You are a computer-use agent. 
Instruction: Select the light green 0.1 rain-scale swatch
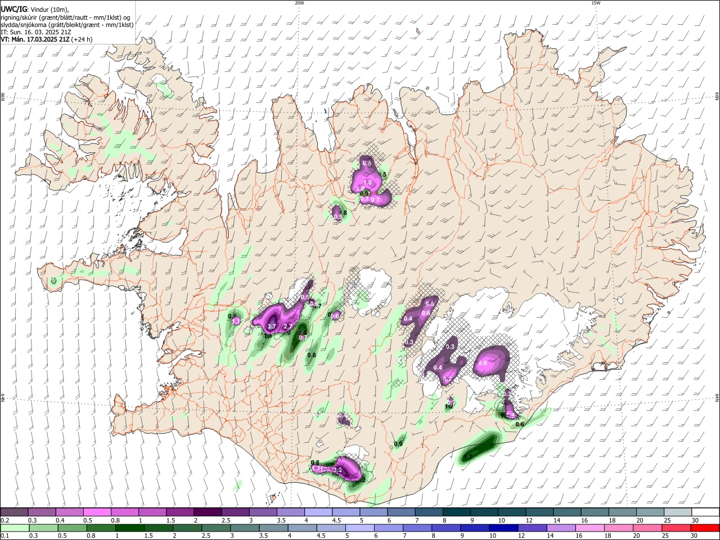[x=15, y=528]
